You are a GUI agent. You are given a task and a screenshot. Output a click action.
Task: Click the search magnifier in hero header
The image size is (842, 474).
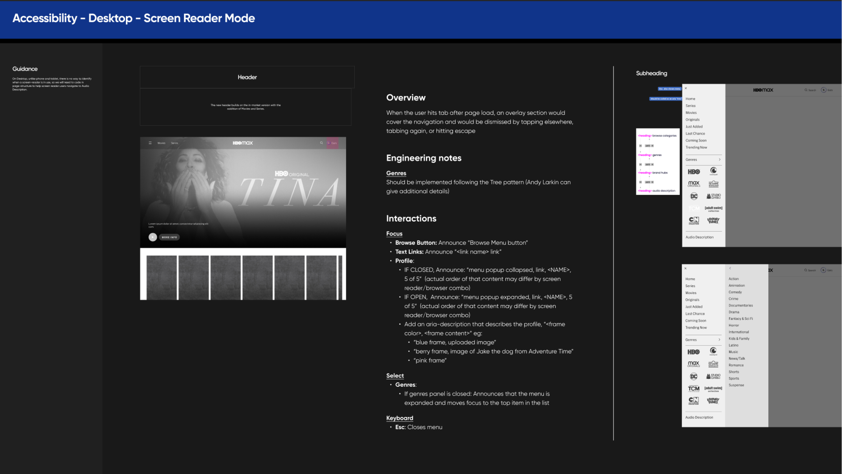(321, 143)
